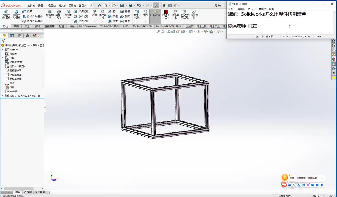Open the dropdown arrow under 线性阵列
The image size is (337, 197).
point(103,22)
